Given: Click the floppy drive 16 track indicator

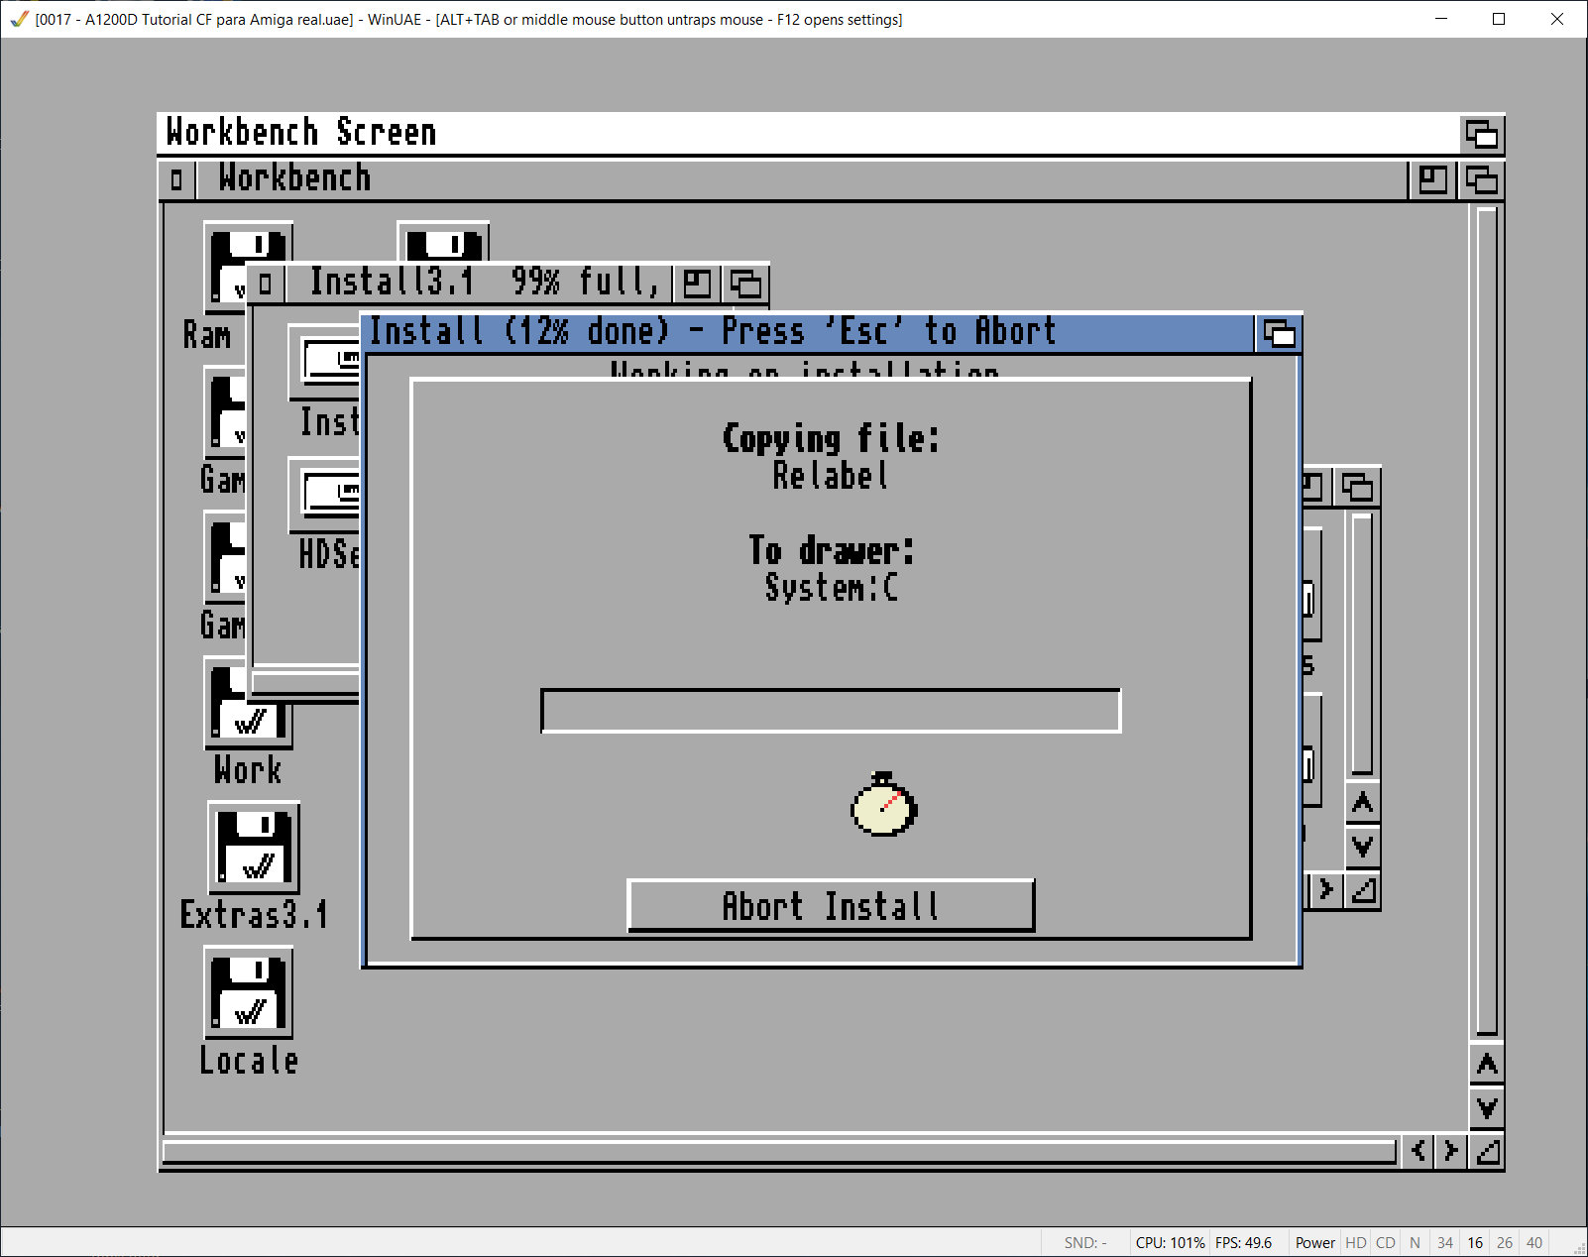Looking at the screenshot, I should pyautogui.click(x=1475, y=1242).
